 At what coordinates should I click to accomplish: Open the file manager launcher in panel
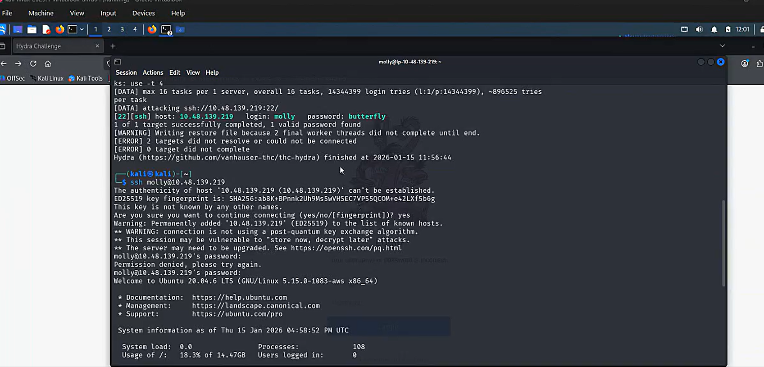click(x=32, y=30)
